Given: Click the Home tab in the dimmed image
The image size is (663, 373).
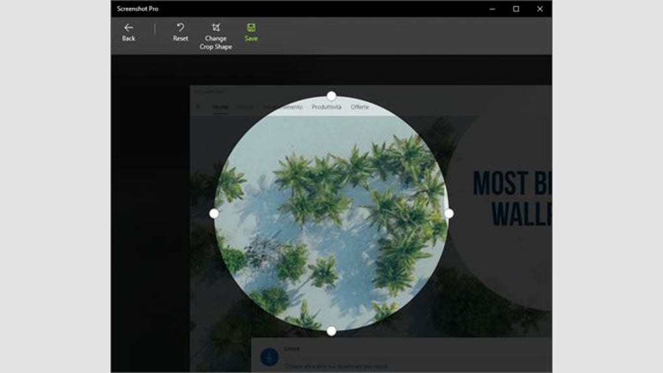Looking at the screenshot, I should coord(220,107).
